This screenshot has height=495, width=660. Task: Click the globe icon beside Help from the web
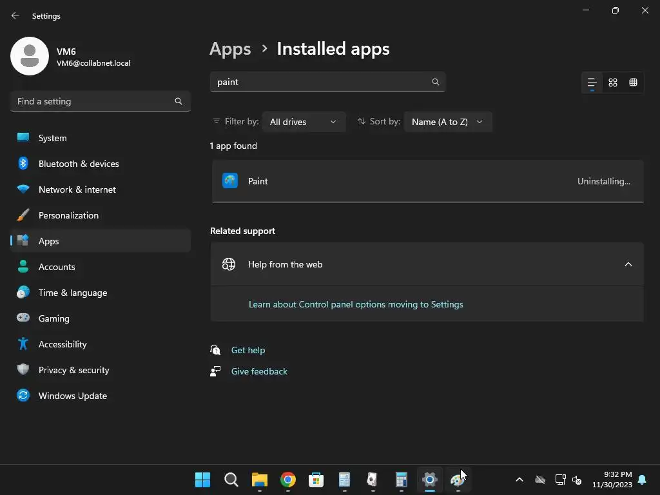point(229,264)
